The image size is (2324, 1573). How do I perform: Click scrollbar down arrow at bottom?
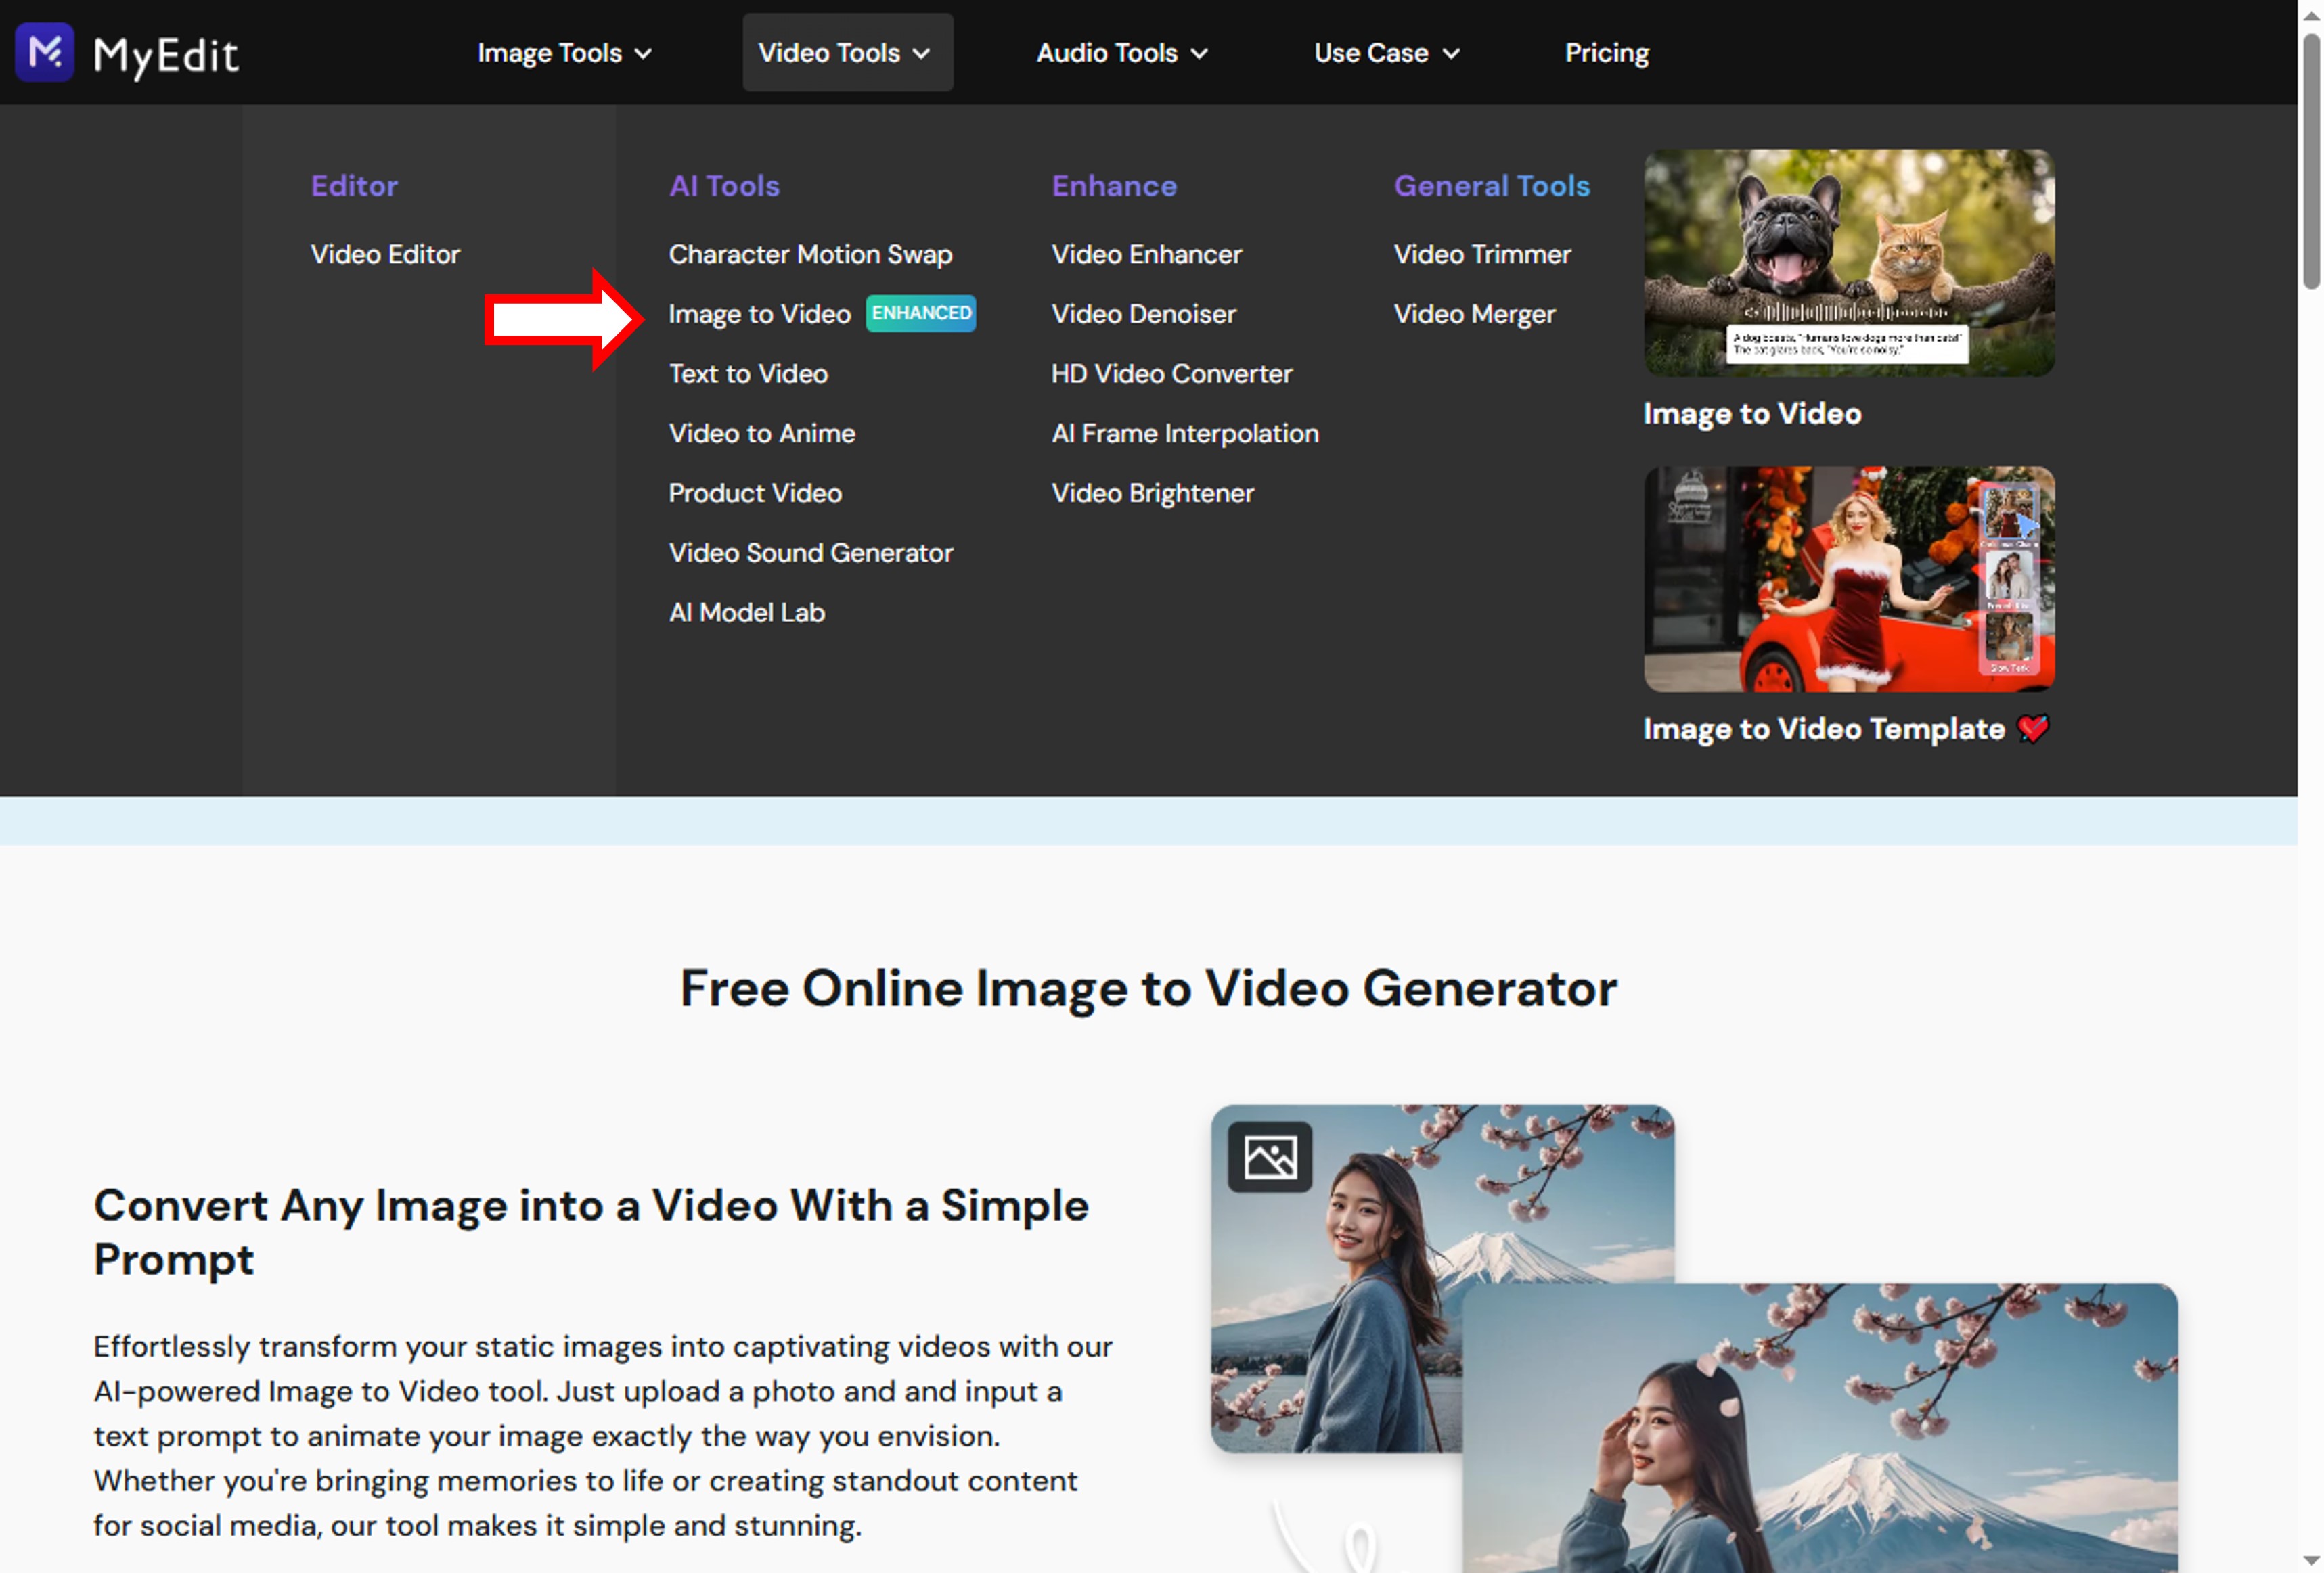point(2311,1560)
